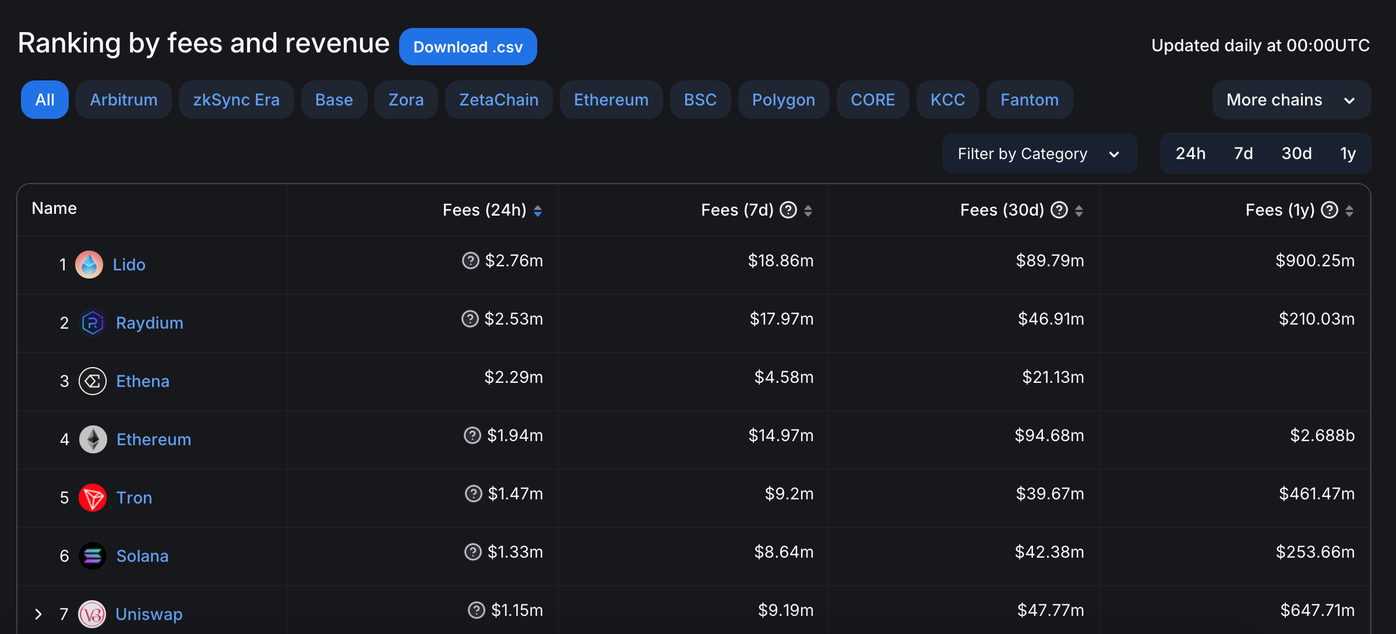Open the More chains dropdown
The image size is (1396, 634).
pyautogui.click(x=1291, y=100)
